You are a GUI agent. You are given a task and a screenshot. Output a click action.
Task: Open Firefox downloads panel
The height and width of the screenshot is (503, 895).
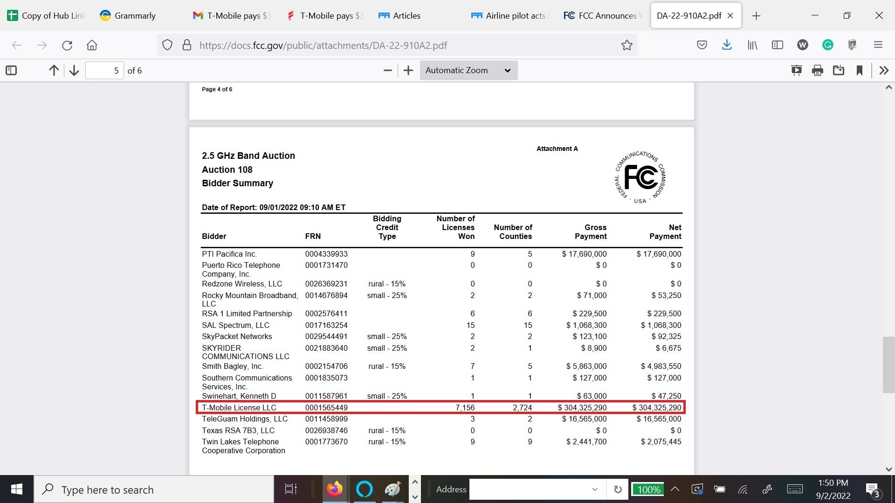tap(727, 45)
